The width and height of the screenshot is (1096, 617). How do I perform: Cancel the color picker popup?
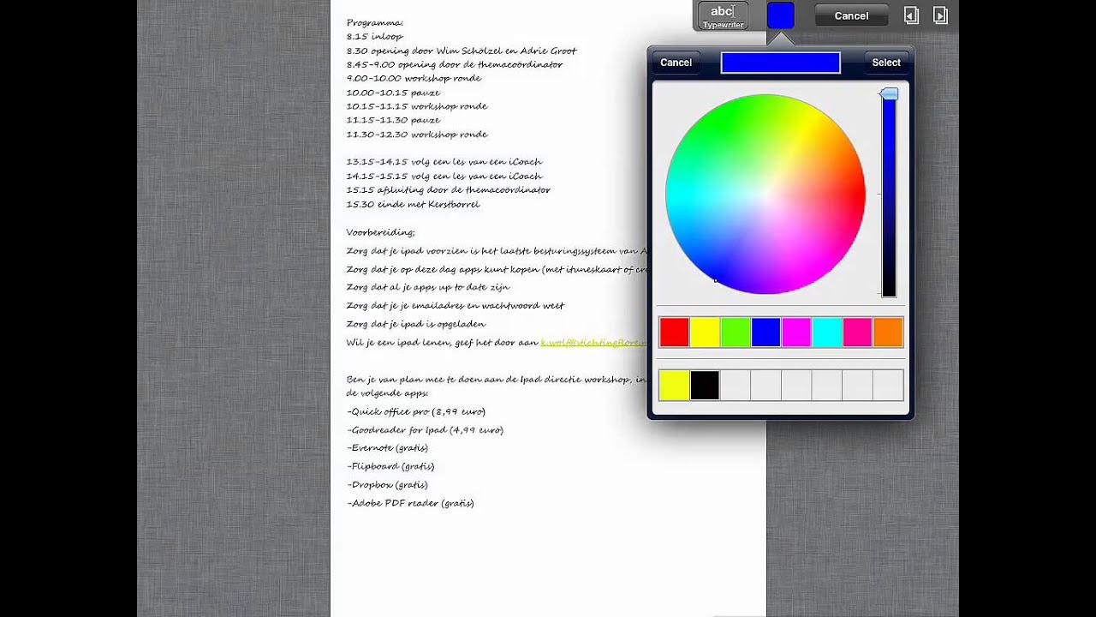[676, 63]
